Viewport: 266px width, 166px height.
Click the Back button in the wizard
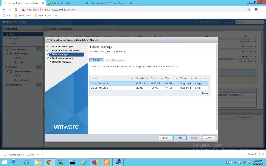click(165, 138)
